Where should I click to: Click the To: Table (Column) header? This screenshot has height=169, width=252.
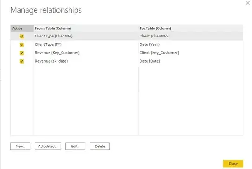190,29
